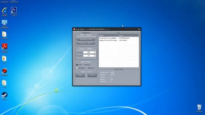
Task: Click the Pass column header
Action: (x=129, y=35)
